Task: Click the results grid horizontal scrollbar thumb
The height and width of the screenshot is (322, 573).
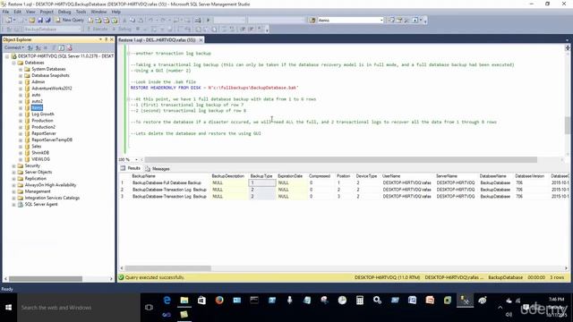Action: pos(167,268)
